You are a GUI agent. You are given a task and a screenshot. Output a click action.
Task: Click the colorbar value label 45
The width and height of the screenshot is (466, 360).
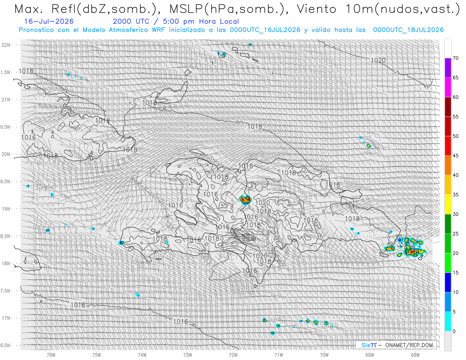tap(456, 156)
